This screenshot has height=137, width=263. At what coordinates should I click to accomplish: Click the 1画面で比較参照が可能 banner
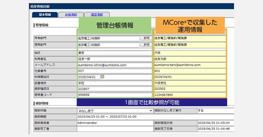(152, 102)
